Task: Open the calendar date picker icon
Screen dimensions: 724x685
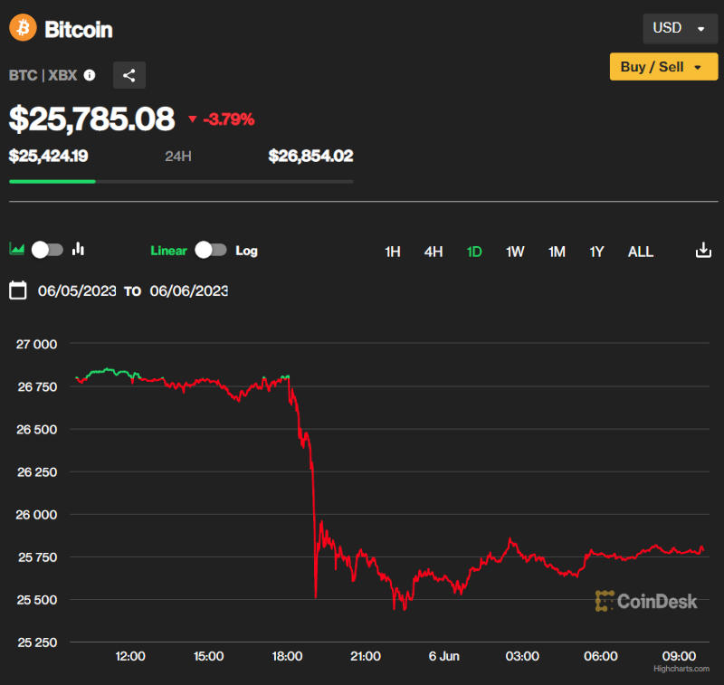Action: [17, 290]
